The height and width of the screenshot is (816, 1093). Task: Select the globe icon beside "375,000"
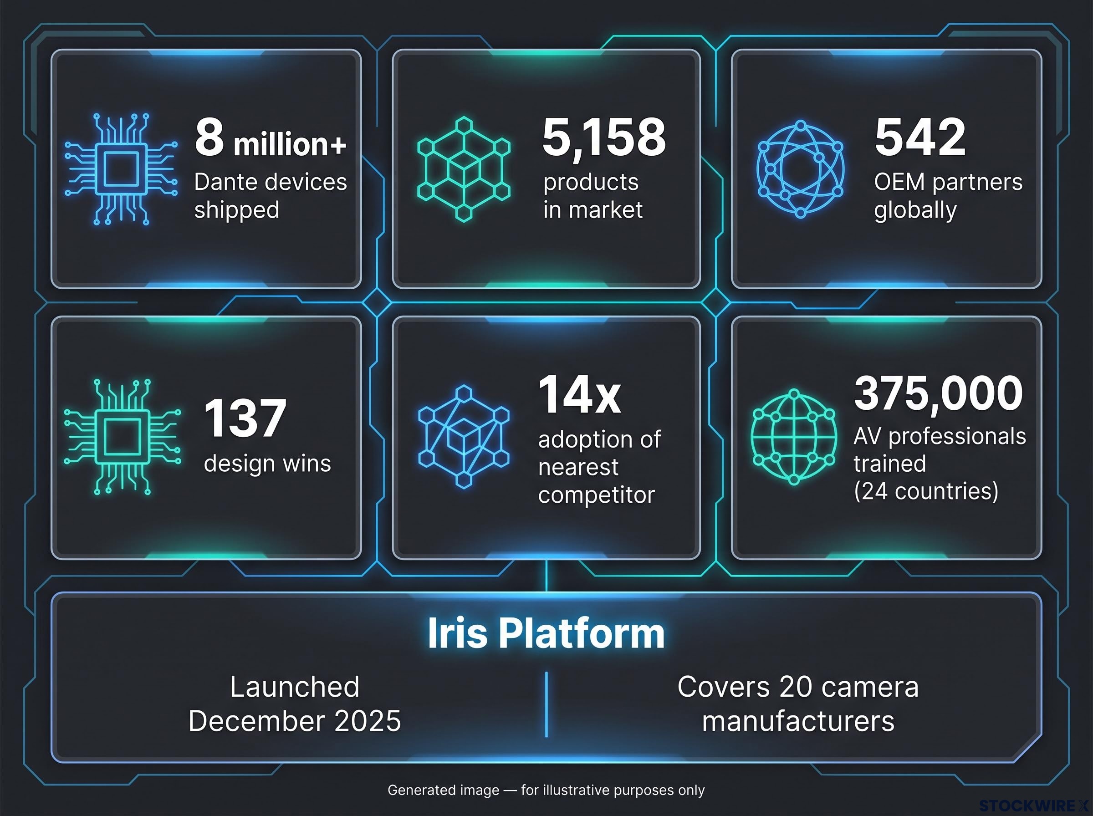(x=794, y=437)
